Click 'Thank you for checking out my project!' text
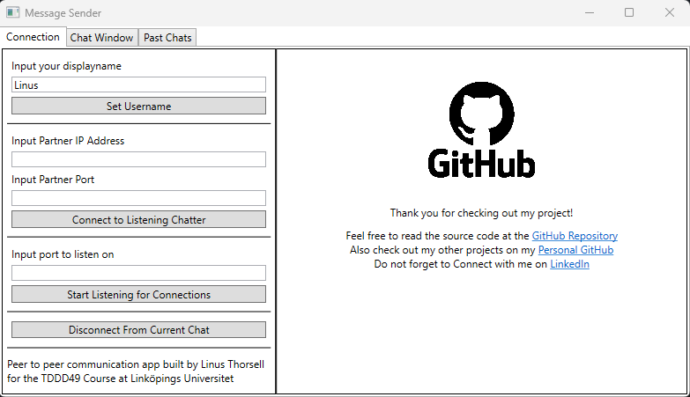Viewport: 690px width, 397px height. click(x=481, y=213)
